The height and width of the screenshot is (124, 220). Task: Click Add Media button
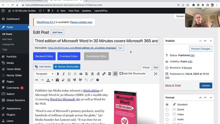[x=43, y=66]
